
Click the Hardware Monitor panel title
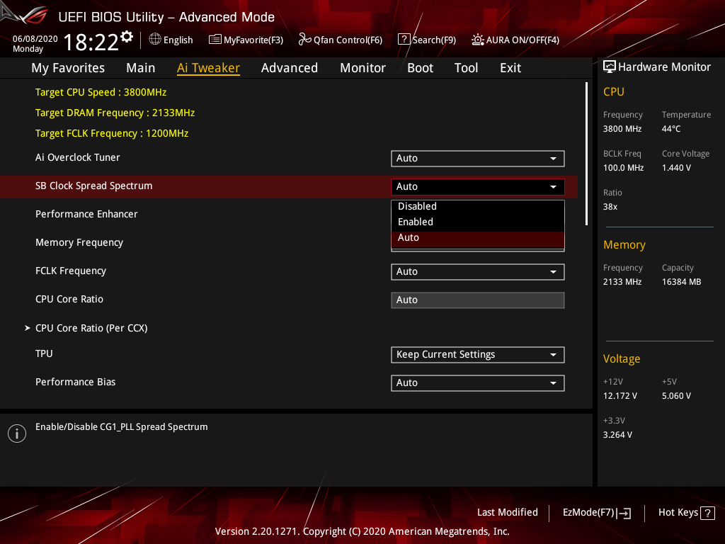pos(664,67)
